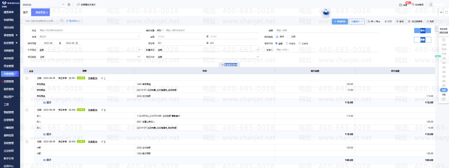Tick the checkbox for voucher 记-003
This screenshot has width=449, height=168.
[x=27, y=141]
